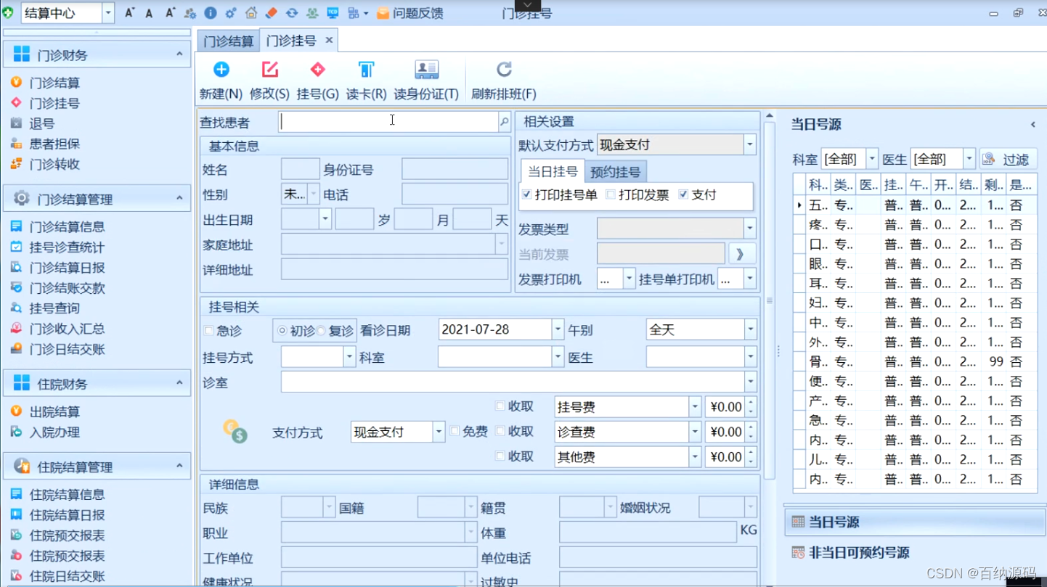Image resolution: width=1047 pixels, height=587 pixels.
Task: Open 挂号诊查统计 in the sidebar
Action: point(67,247)
